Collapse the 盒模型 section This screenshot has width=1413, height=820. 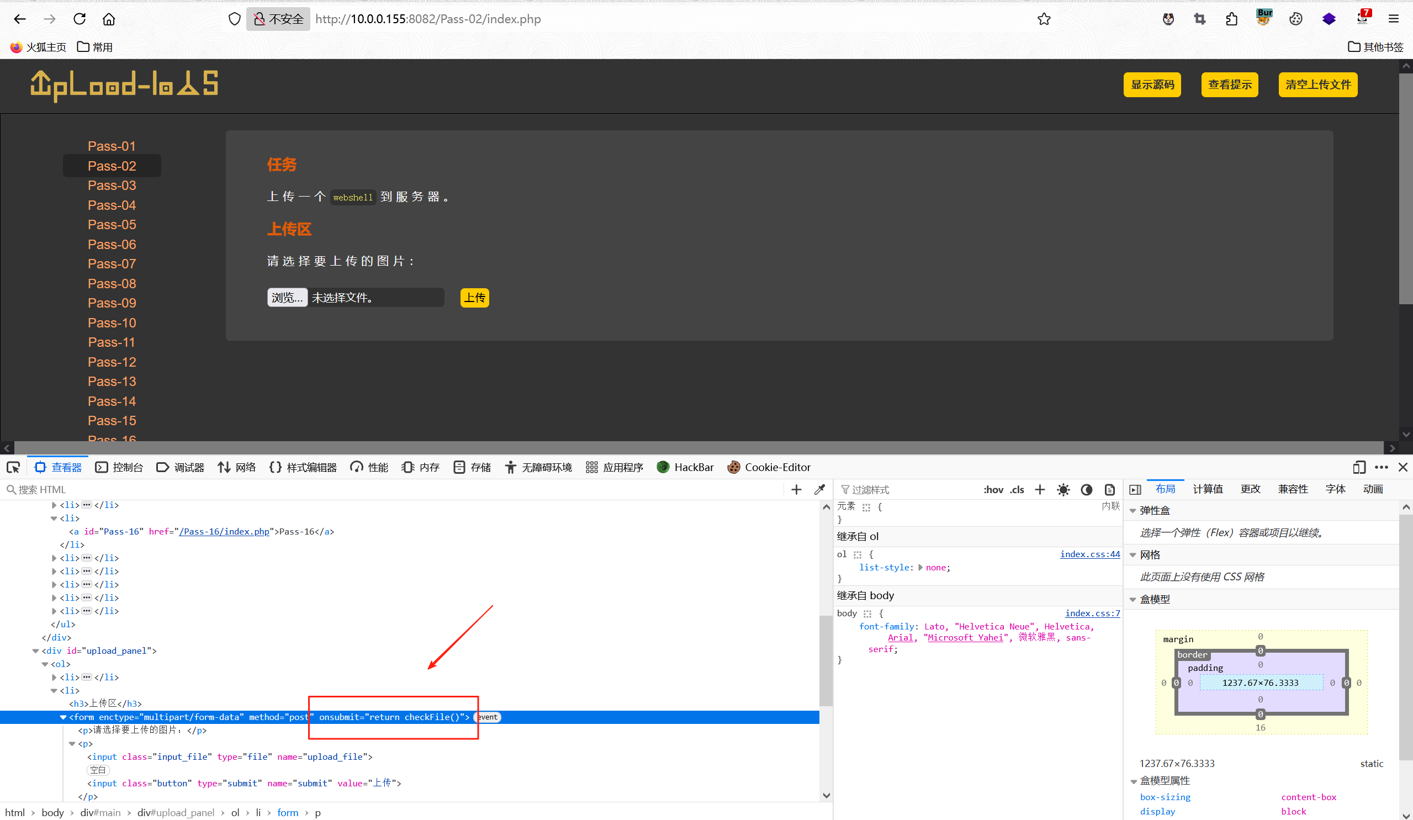coord(1133,600)
